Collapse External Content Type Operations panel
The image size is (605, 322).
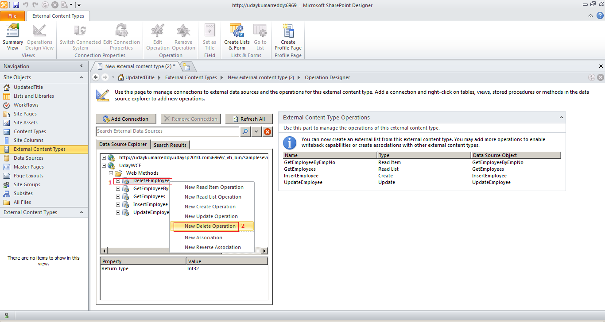click(x=561, y=118)
